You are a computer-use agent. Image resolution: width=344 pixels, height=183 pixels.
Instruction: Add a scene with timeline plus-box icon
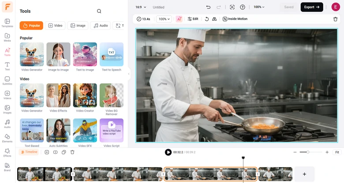point(47,152)
